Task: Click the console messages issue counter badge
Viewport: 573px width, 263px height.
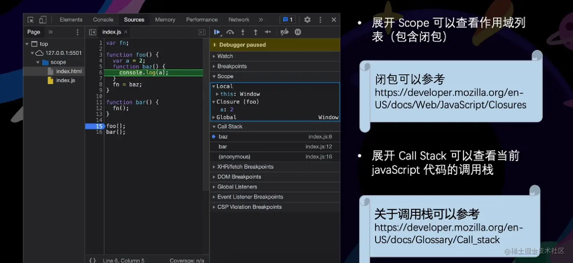Action: coord(288,20)
